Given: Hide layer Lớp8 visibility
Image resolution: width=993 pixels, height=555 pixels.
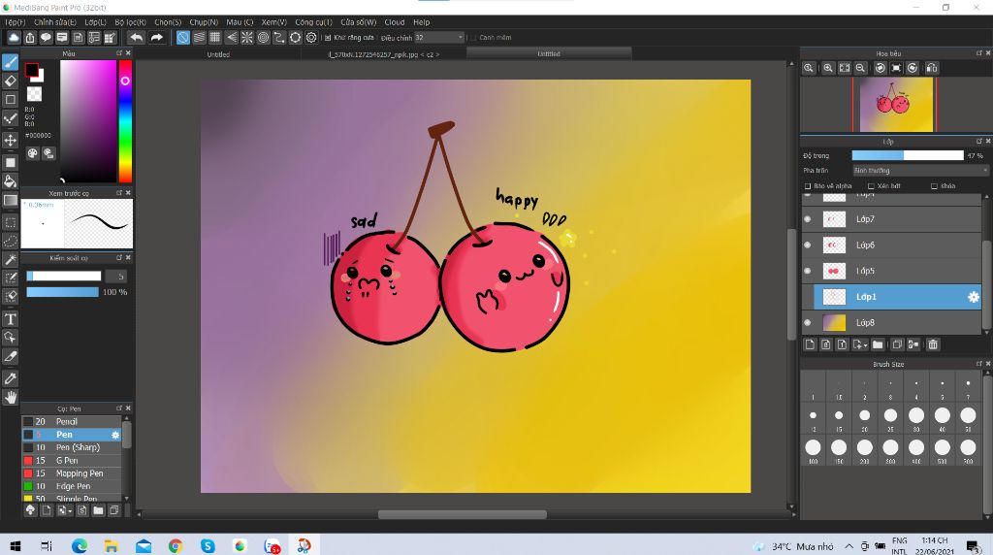Looking at the screenshot, I should tap(808, 322).
